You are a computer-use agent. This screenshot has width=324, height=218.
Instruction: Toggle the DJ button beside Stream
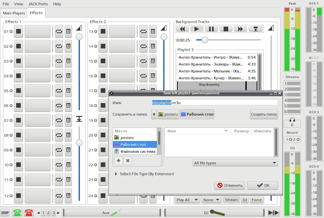[245, 200]
